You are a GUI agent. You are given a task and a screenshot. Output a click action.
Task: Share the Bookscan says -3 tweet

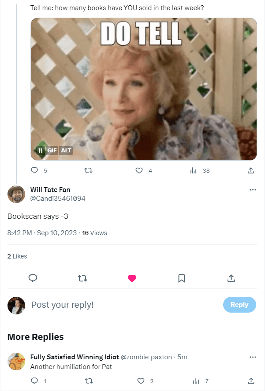231,278
